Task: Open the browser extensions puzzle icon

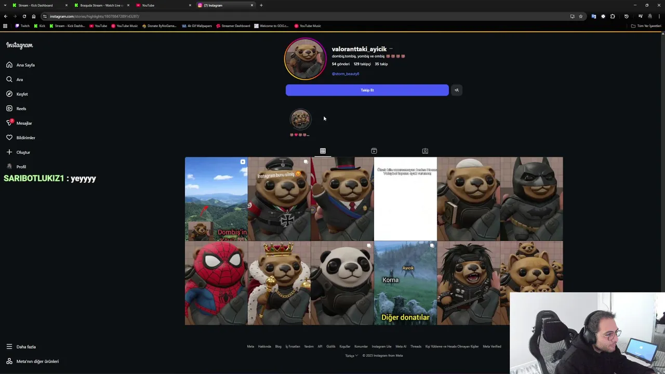Action: pyautogui.click(x=613, y=16)
